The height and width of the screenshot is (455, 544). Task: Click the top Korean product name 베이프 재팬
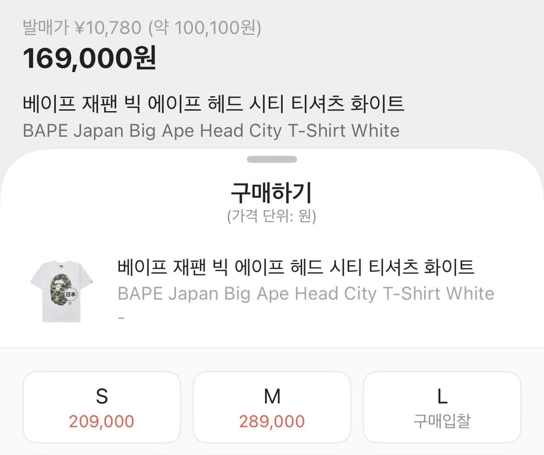[x=214, y=103]
